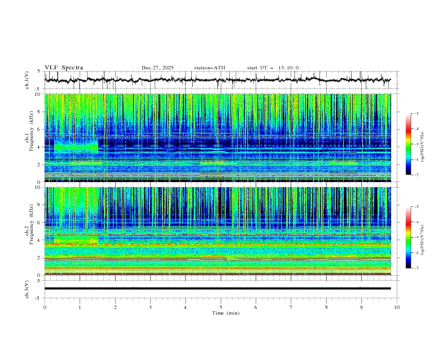447x345 pixels.
Task: Click Time axis tick label "4"
Action: pos(185,307)
